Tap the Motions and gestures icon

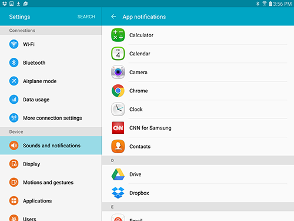point(14,182)
